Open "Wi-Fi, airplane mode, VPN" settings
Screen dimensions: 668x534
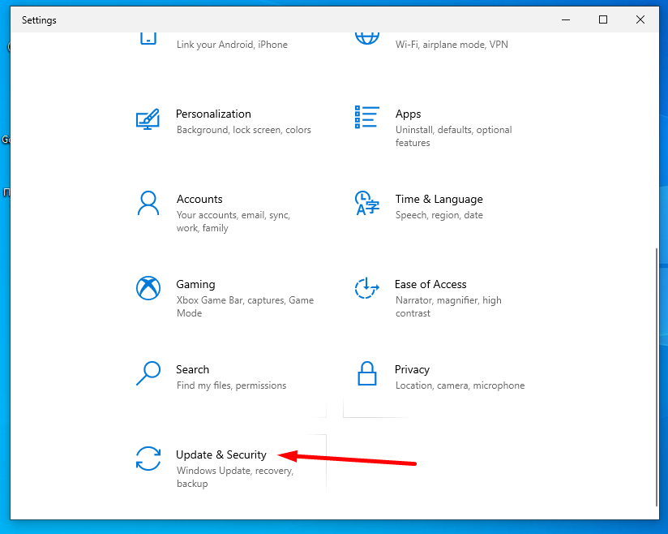(x=452, y=45)
